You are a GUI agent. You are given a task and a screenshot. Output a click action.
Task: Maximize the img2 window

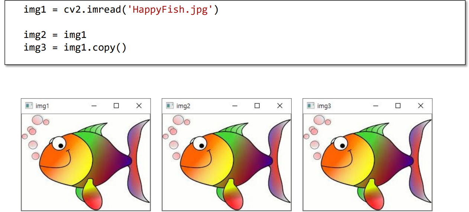pyautogui.click(x=257, y=106)
